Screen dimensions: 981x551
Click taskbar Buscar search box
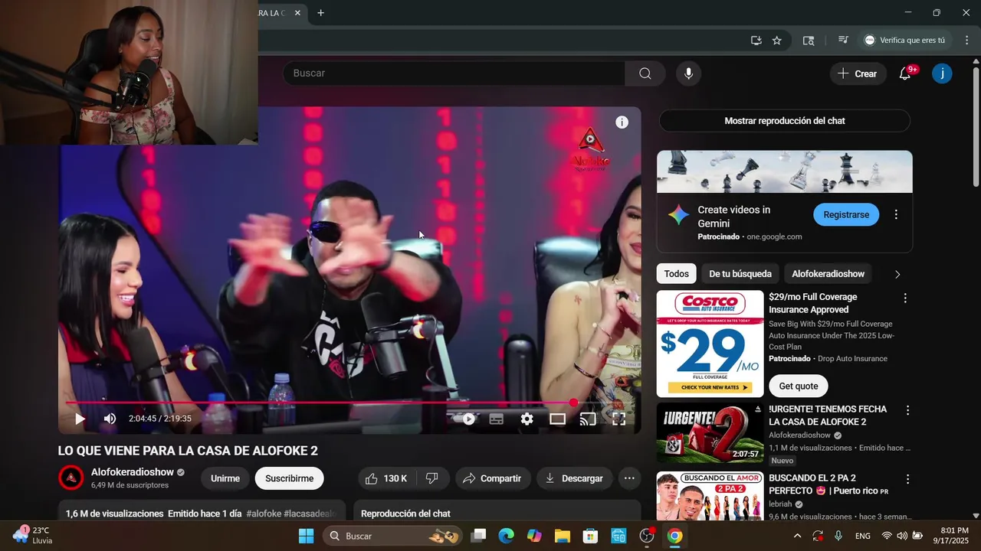click(x=392, y=536)
